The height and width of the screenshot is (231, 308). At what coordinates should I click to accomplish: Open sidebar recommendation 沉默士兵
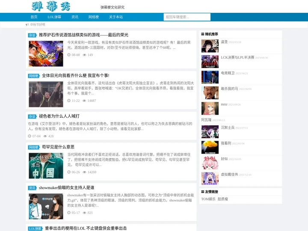pos(228,127)
